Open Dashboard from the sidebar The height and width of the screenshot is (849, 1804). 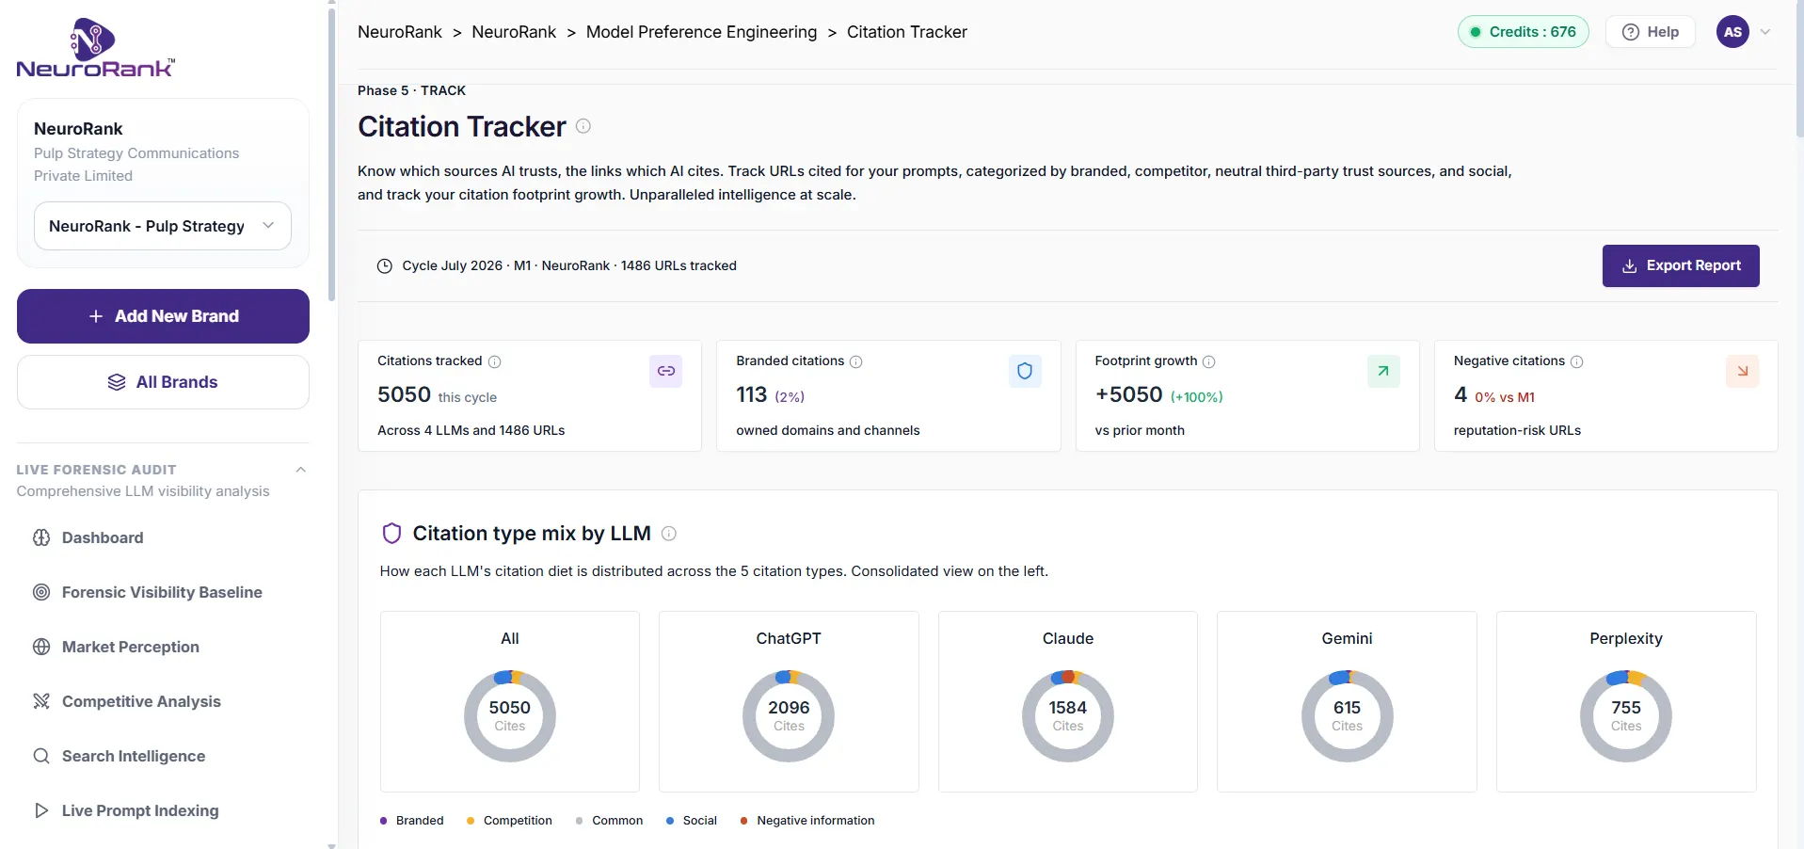103,537
